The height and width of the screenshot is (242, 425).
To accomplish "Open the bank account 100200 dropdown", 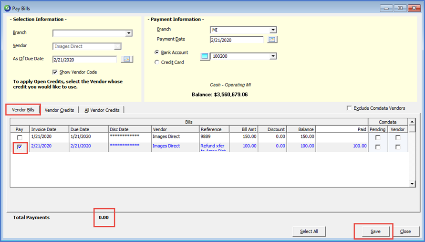I will [x=273, y=56].
